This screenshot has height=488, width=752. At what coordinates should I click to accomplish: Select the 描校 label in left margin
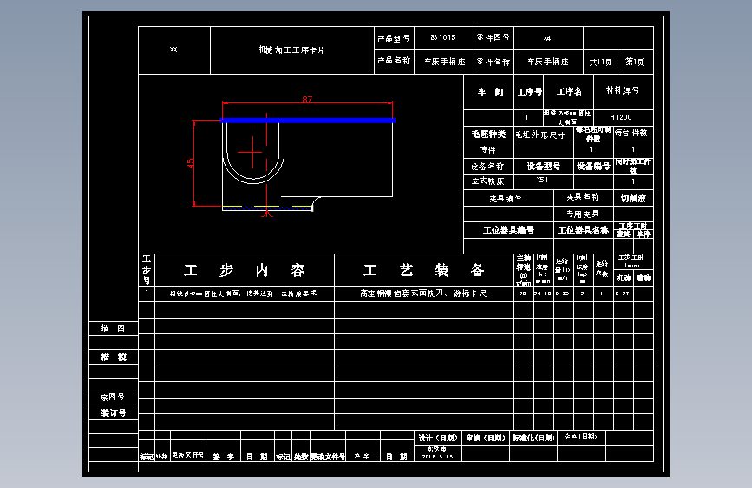point(113,357)
